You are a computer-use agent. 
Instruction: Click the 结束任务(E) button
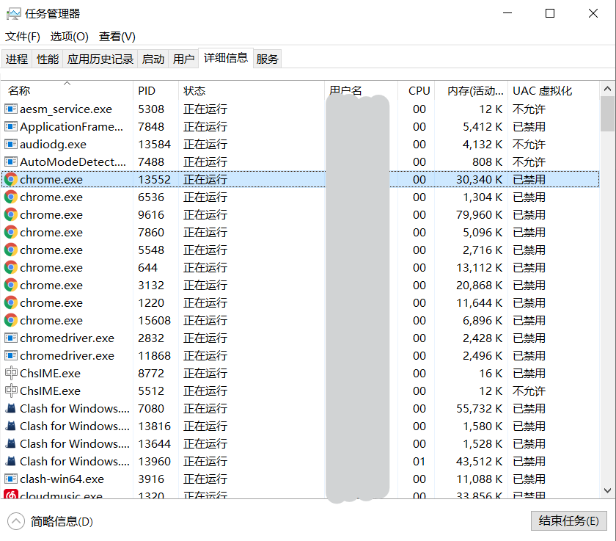point(568,521)
